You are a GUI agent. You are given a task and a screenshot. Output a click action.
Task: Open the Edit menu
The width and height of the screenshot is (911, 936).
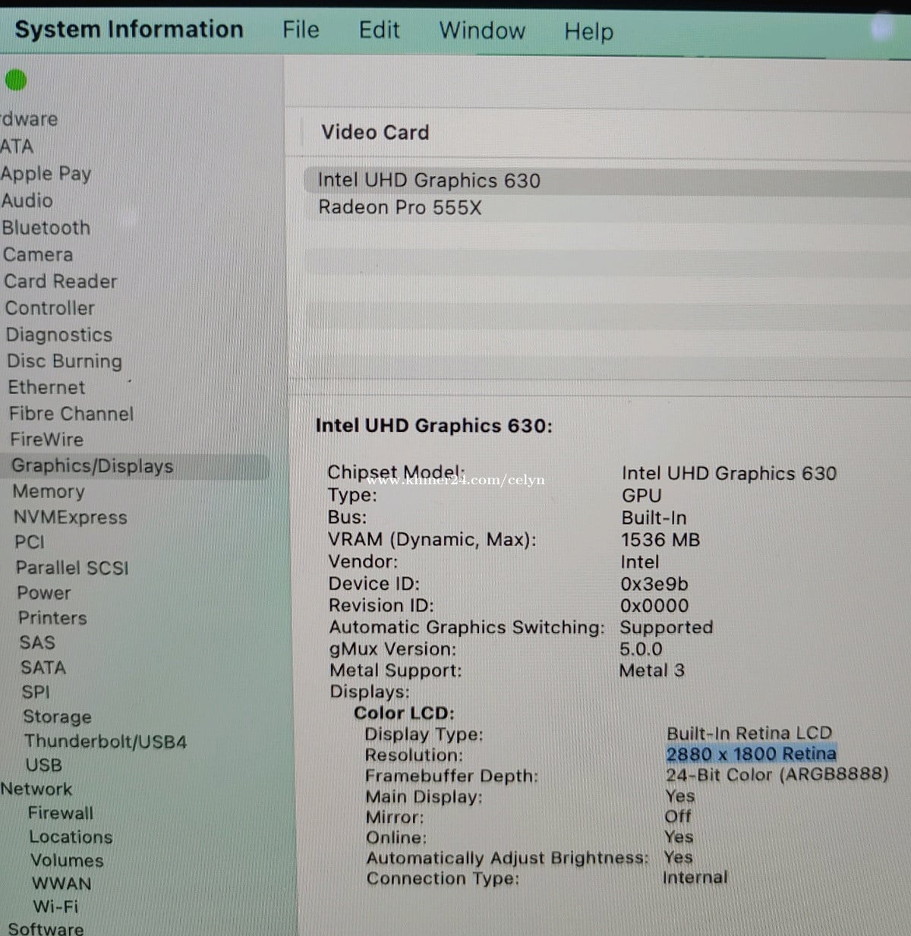pos(379,30)
